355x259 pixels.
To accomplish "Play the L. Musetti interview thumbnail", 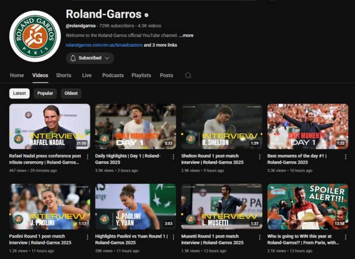I will [222, 207].
